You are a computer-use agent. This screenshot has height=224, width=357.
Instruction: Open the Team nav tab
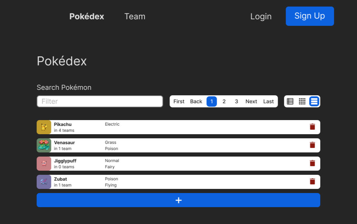(135, 17)
